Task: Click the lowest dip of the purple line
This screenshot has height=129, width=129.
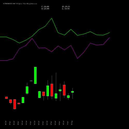Action: (x=77, y=58)
